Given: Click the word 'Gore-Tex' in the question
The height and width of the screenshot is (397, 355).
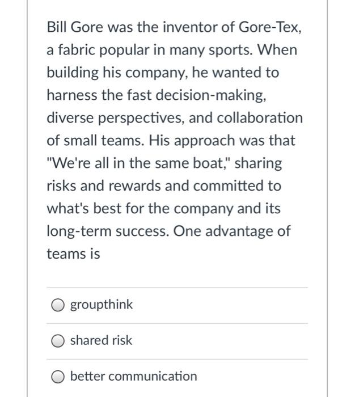Looking at the screenshot, I should (x=269, y=27).
